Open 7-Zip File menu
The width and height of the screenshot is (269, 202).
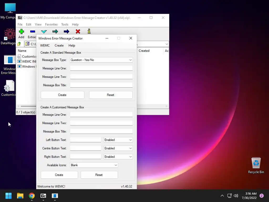pos(20,24)
